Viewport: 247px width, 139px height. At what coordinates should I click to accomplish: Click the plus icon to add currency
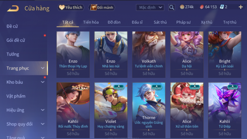coord(241,7)
